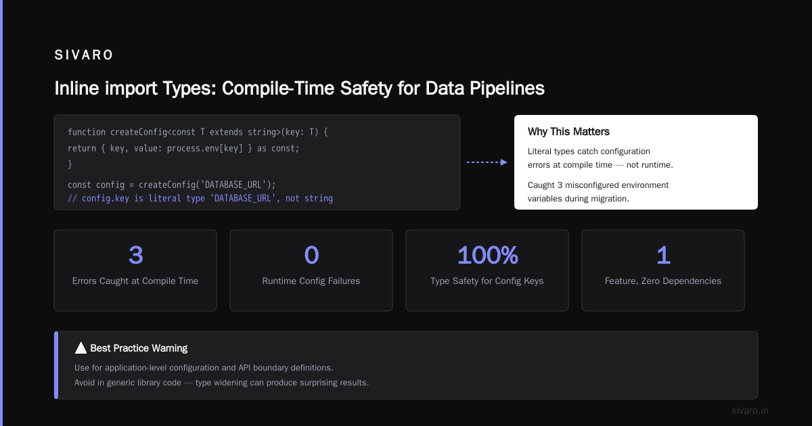Click the warning triangle icon beside Best Practice Warning
Image resolution: width=812 pixels, height=426 pixels.
pyautogui.click(x=81, y=348)
